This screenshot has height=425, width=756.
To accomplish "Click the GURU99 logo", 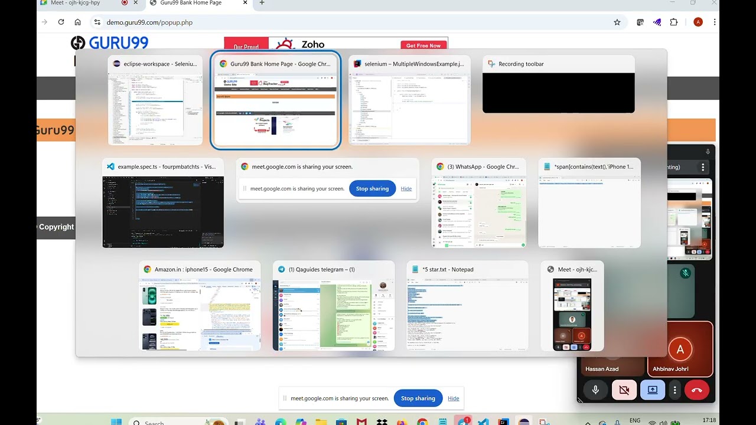I will (110, 43).
